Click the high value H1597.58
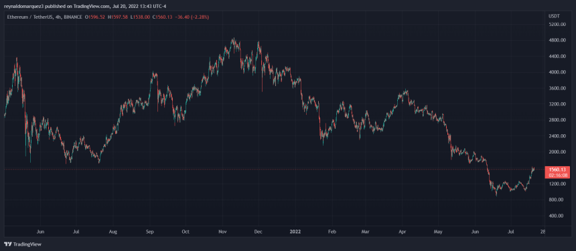This screenshot has width=576, height=251. [x=118, y=17]
